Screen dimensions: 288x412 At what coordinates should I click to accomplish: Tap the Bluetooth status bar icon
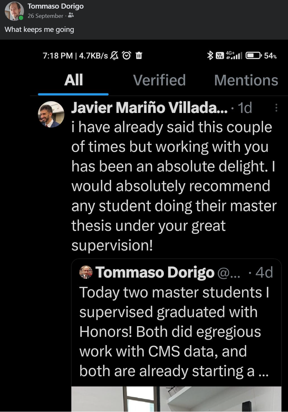210,56
